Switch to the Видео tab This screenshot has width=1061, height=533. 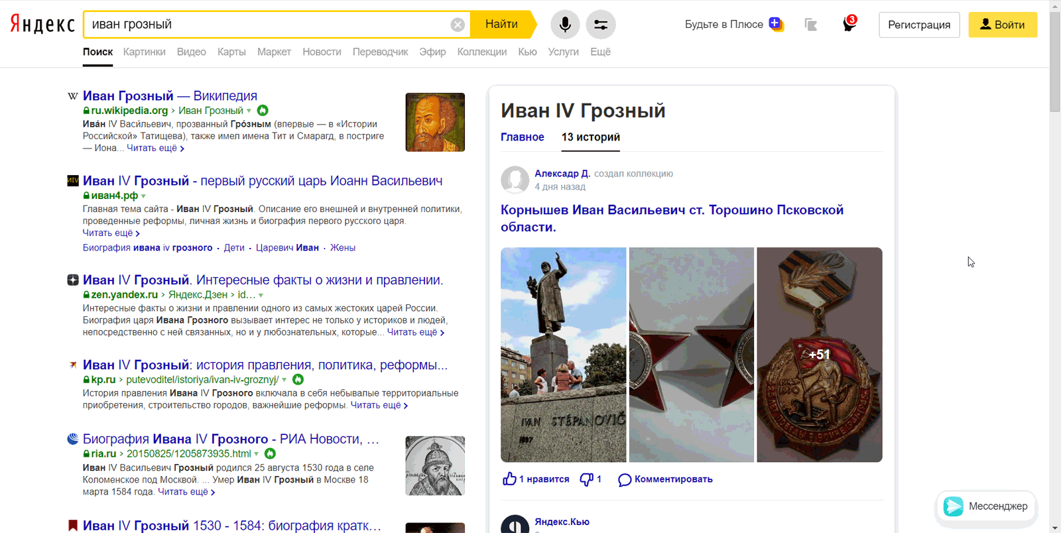click(192, 52)
